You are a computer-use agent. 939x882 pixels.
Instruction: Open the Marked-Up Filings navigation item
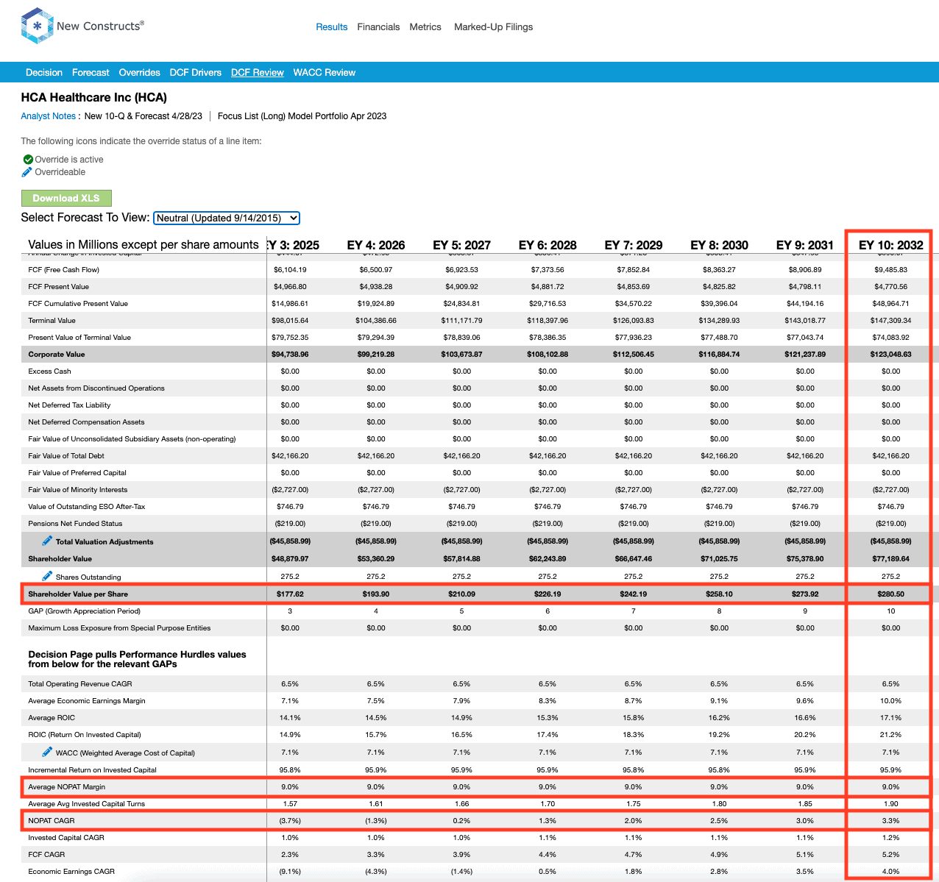pyautogui.click(x=493, y=27)
